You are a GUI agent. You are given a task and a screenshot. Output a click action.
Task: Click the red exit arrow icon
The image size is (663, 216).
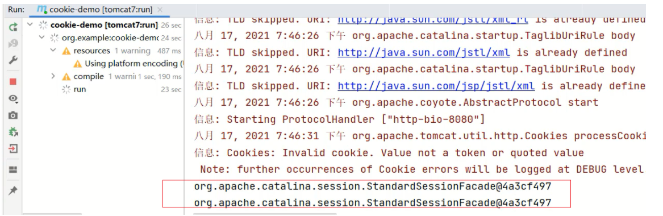pos(13,149)
